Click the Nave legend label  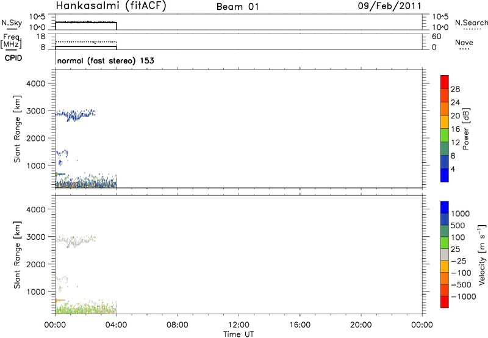(464, 42)
